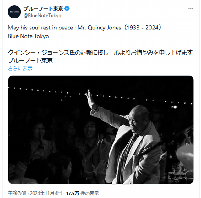Open the Blue Note Tokyo profile avatar
The height and width of the screenshot is (198, 201).
tap(14, 12)
